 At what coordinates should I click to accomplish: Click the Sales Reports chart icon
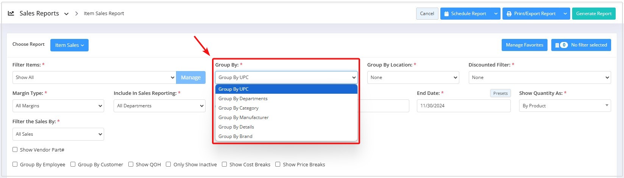point(11,13)
